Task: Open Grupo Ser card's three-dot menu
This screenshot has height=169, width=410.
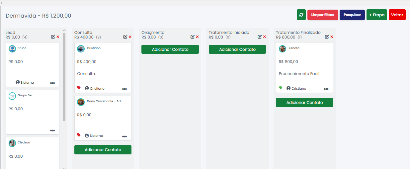Action: (52, 130)
